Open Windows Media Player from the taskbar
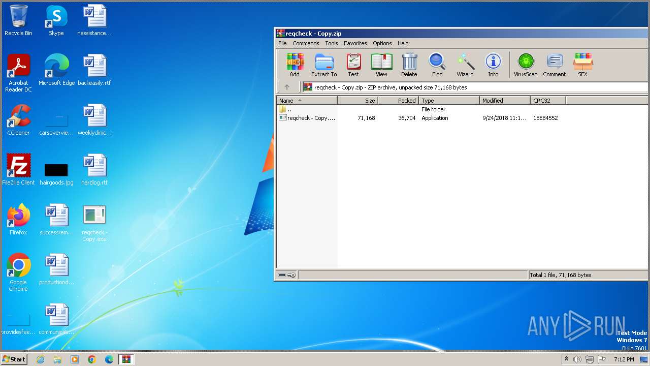The width and height of the screenshot is (650, 366). point(75,359)
